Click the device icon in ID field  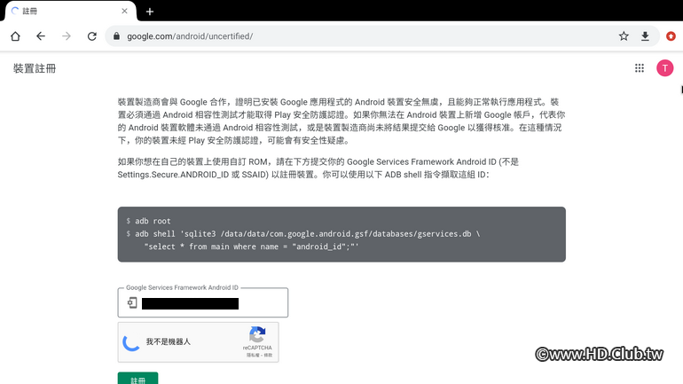click(132, 302)
